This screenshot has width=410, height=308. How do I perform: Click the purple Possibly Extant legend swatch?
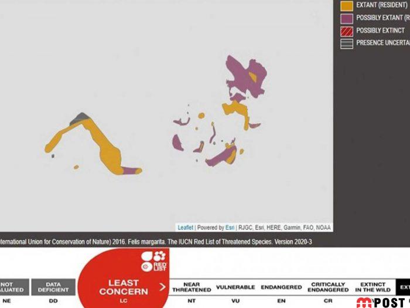coord(346,18)
